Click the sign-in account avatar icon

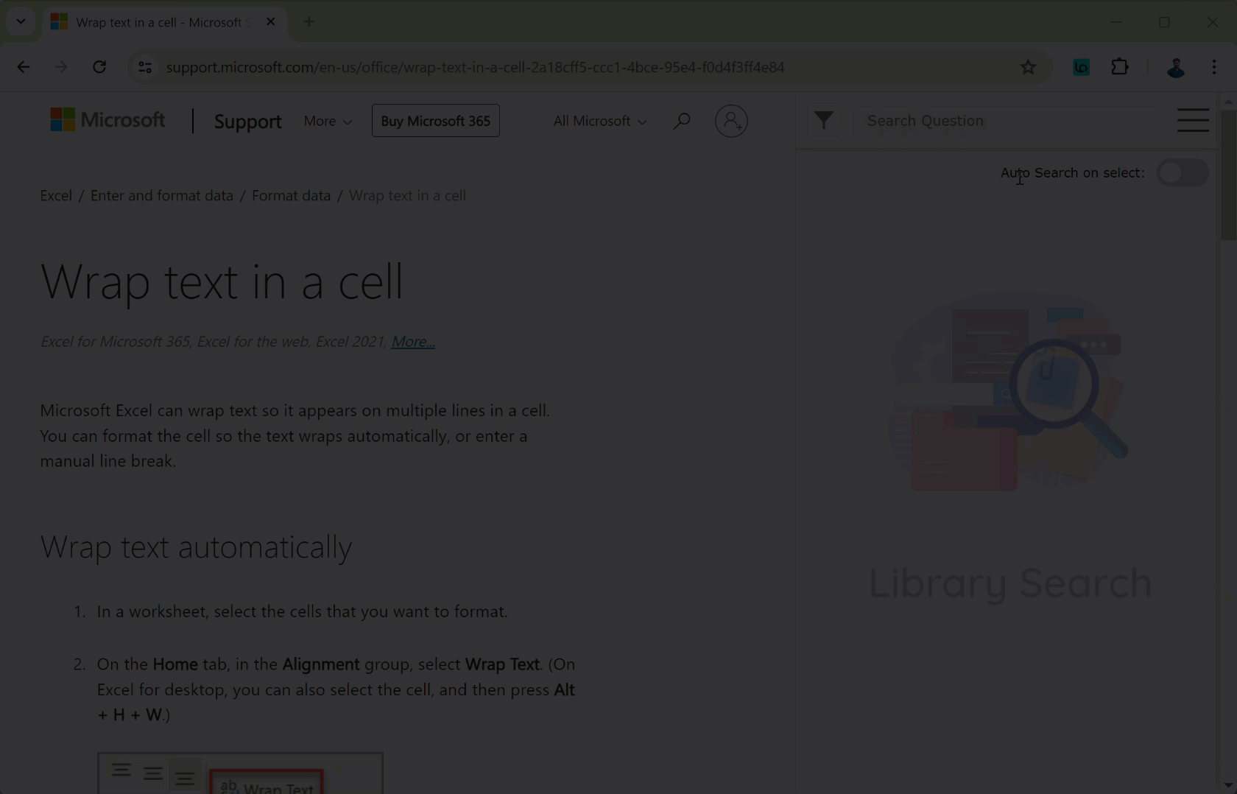[731, 121]
